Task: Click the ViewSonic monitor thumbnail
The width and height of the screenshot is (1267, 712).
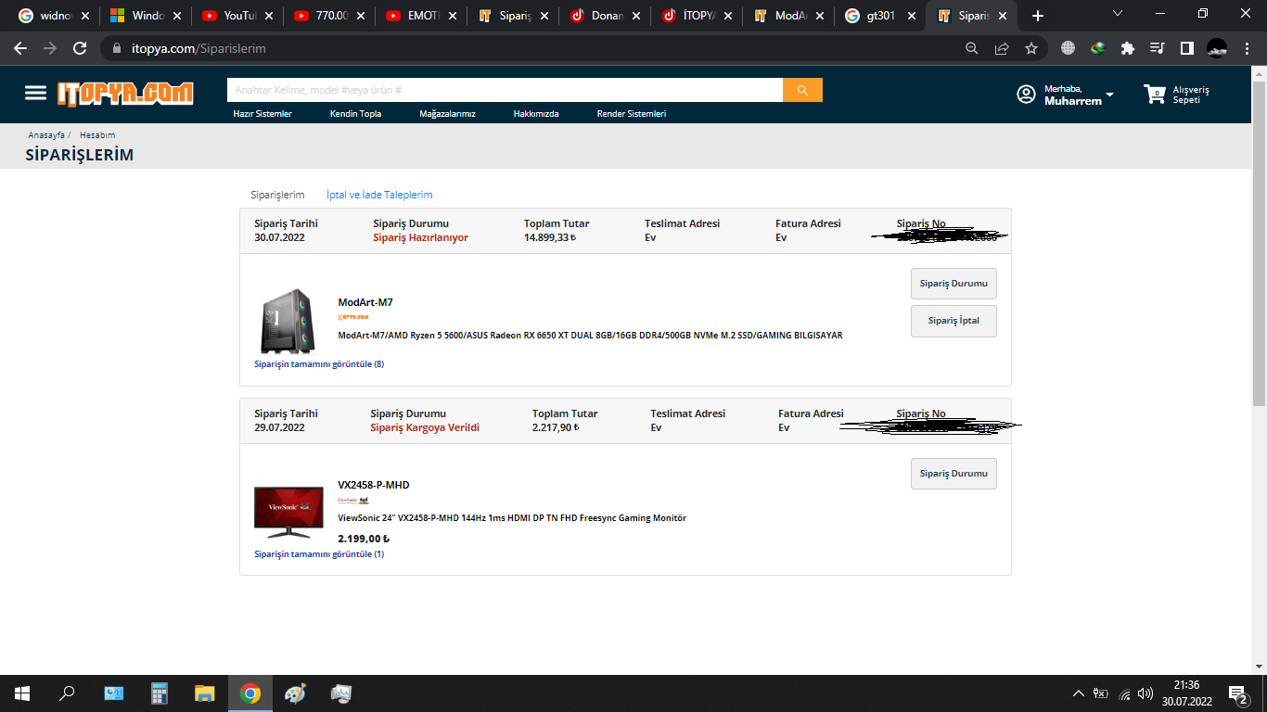Action: click(288, 513)
